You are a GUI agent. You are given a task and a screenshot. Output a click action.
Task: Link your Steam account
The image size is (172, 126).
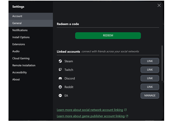click(x=150, y=61)
